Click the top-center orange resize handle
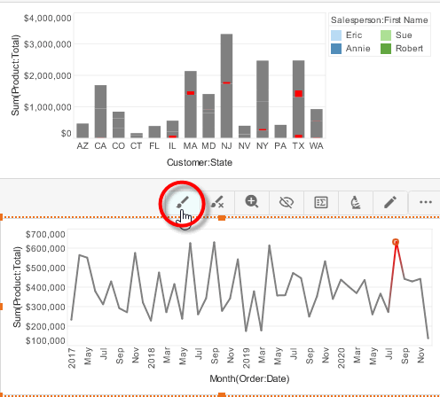 click(222, 218)
